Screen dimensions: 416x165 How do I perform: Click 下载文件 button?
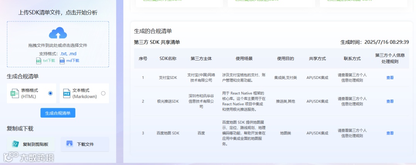pos(85,144)
